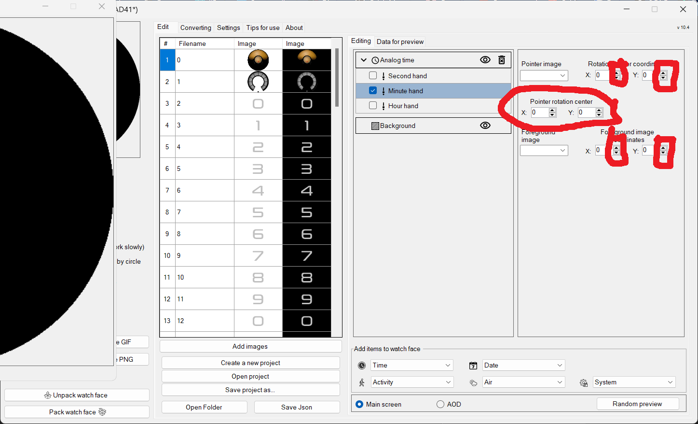The width and height of the screenshot is (698, 424).
Task: Open the Foreground image dropdown
Action: [x=544, y=150]
